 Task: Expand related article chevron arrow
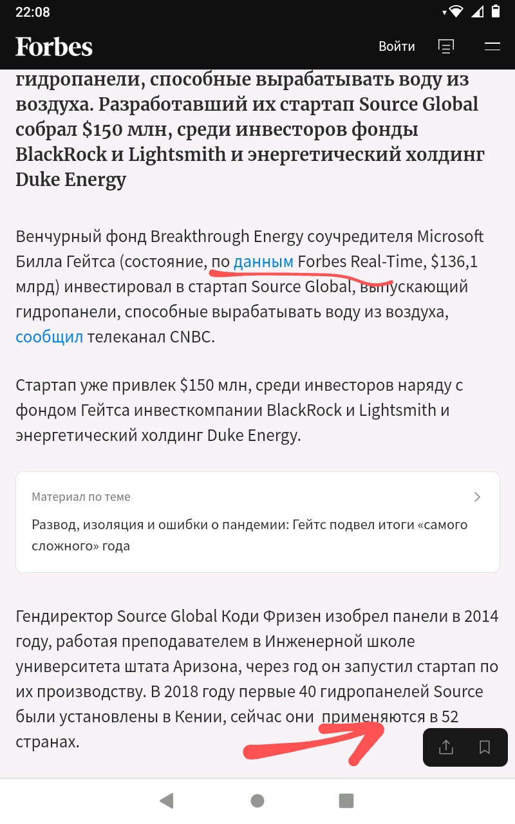coord(477,497)
